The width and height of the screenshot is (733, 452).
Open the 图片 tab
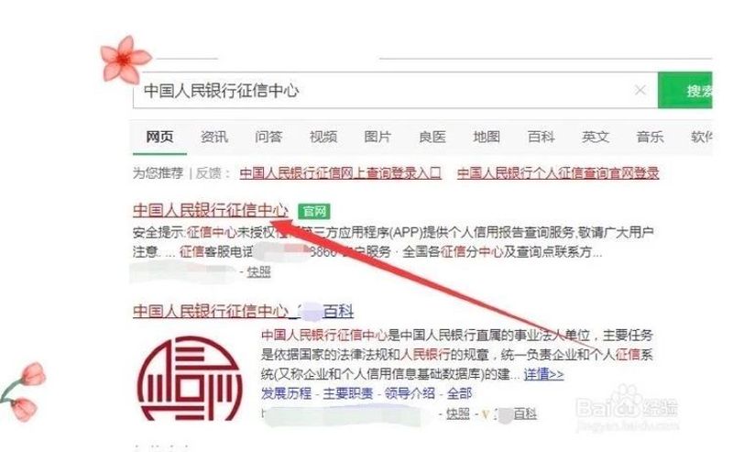tap(377, 138)
